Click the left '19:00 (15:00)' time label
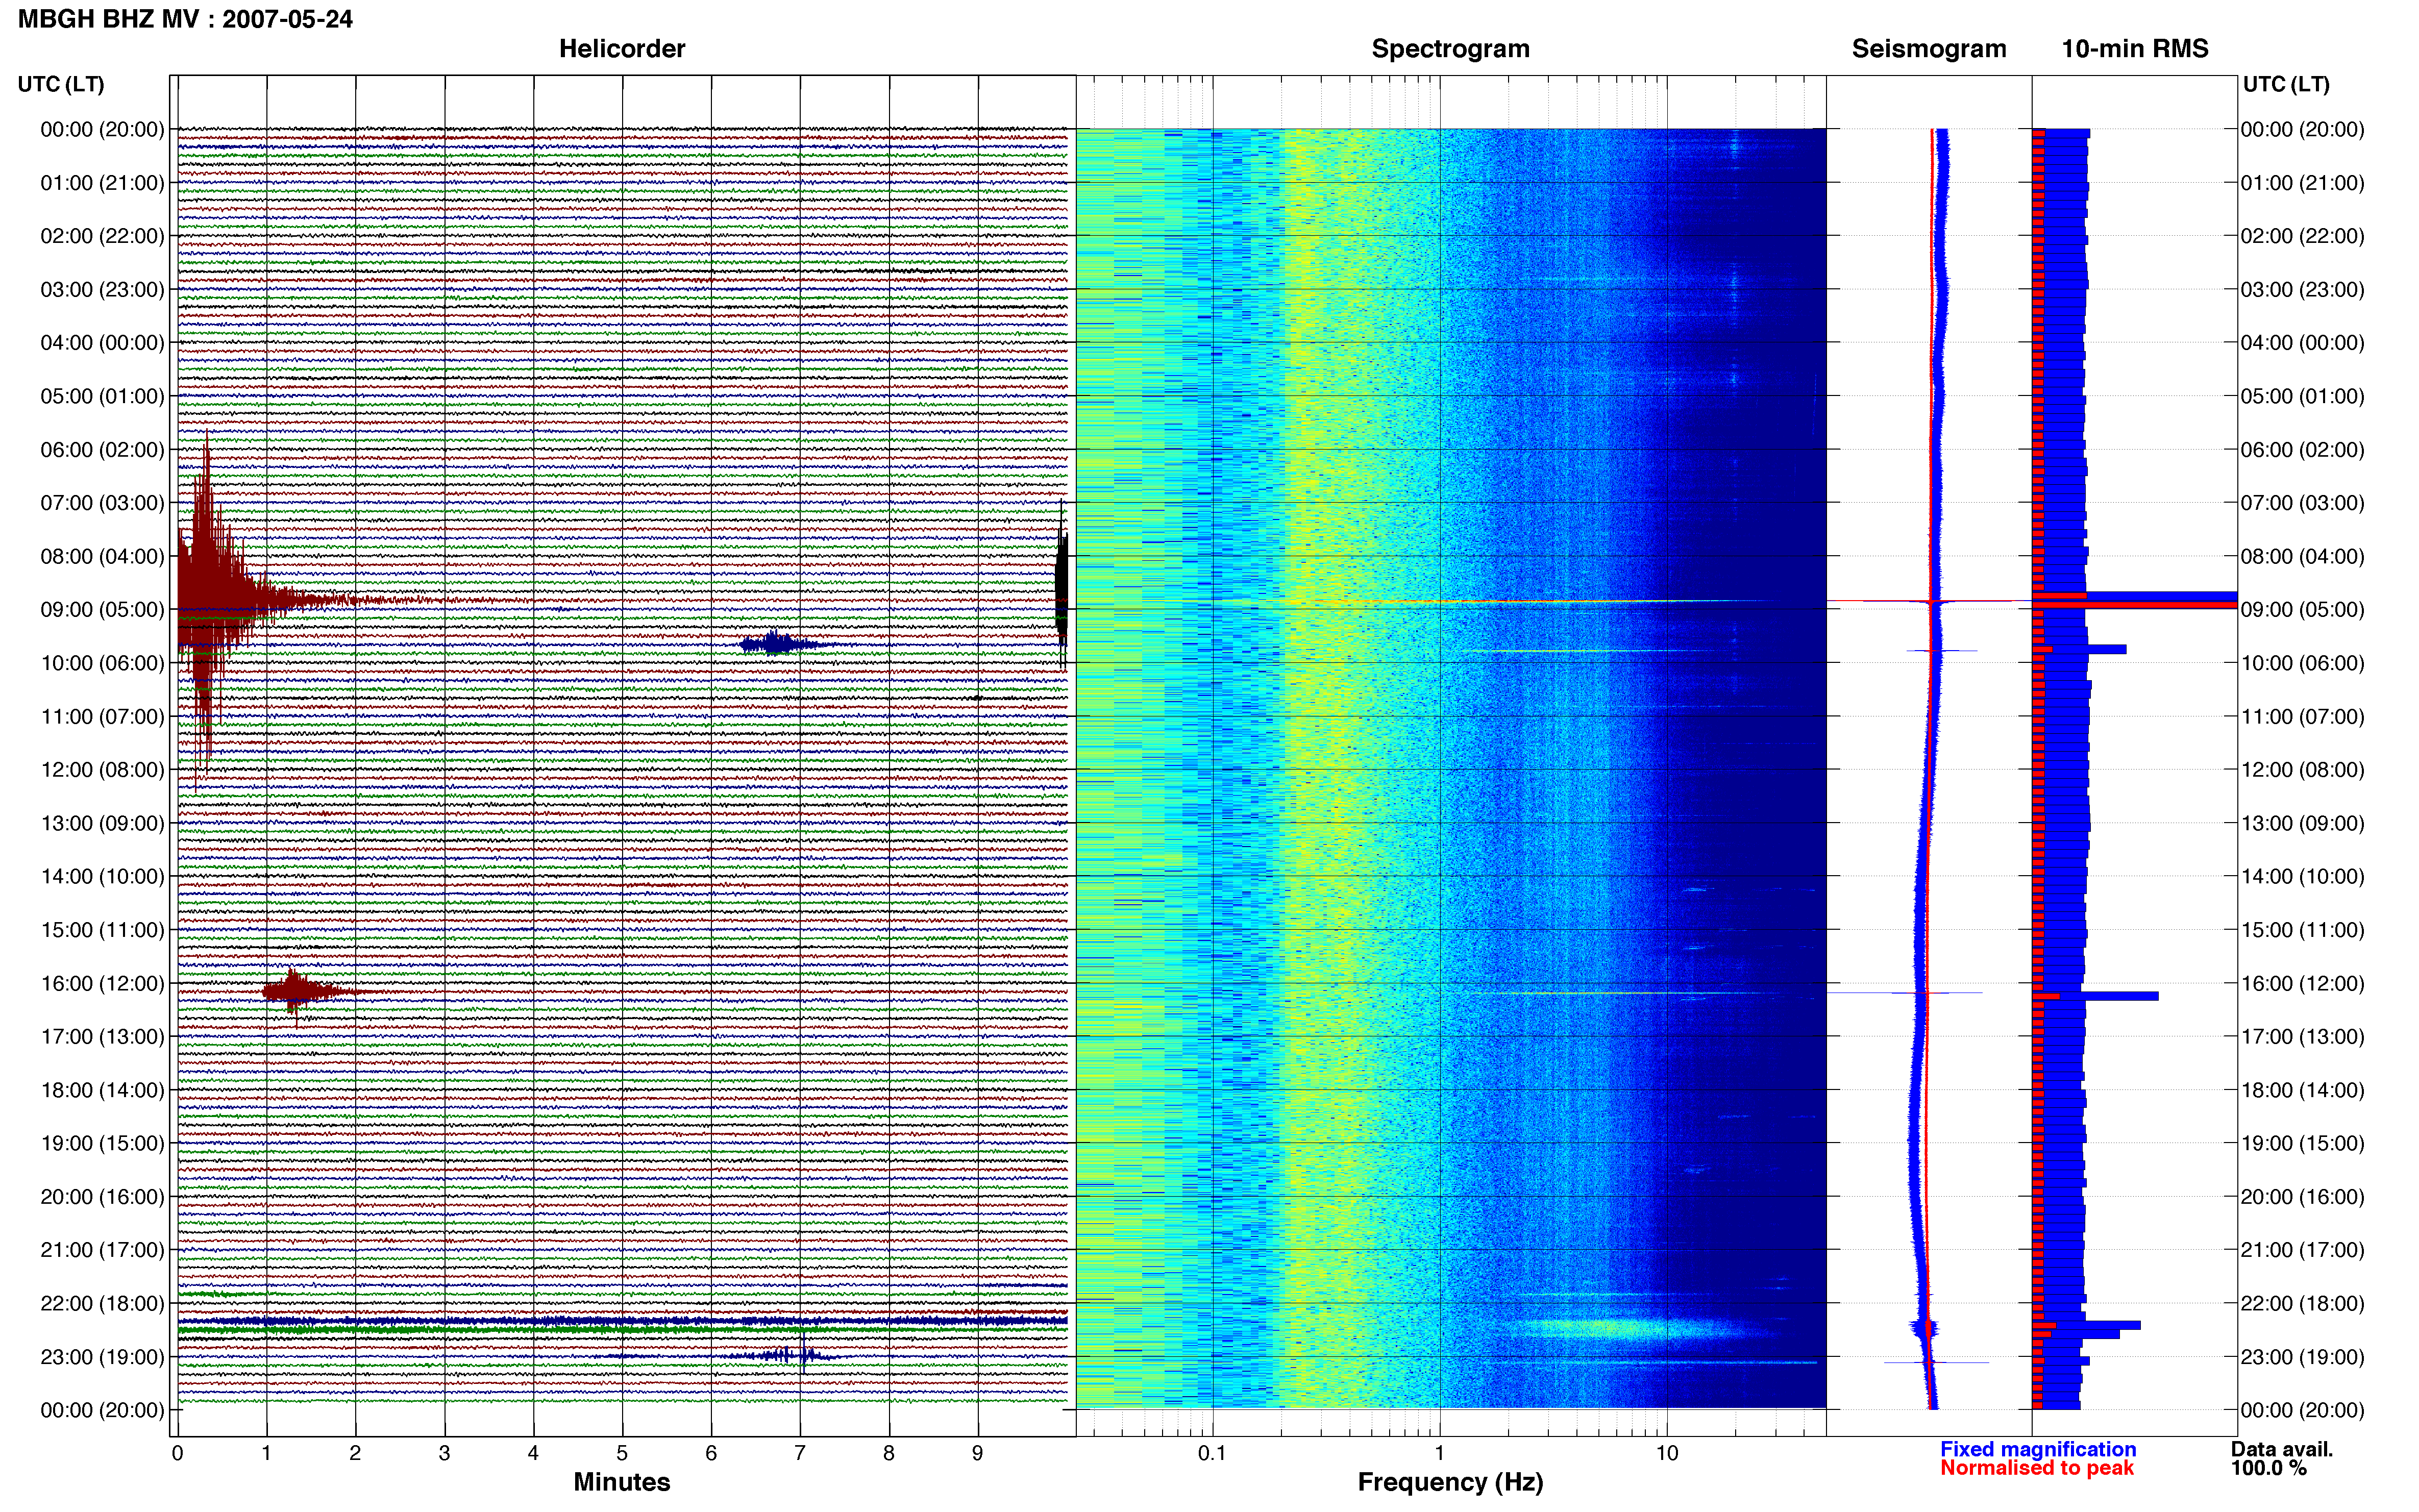2419x1512 pixels. coord(102,1143)
